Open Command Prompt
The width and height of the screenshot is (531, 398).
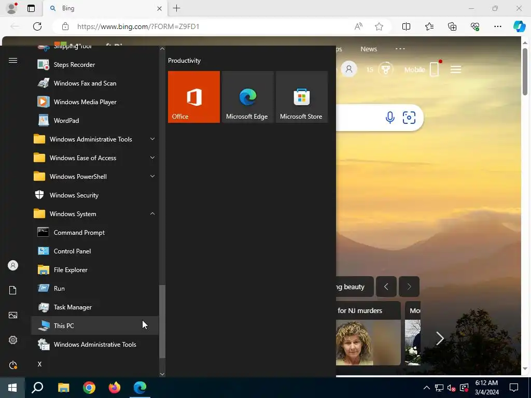click(x=95, y=233)
